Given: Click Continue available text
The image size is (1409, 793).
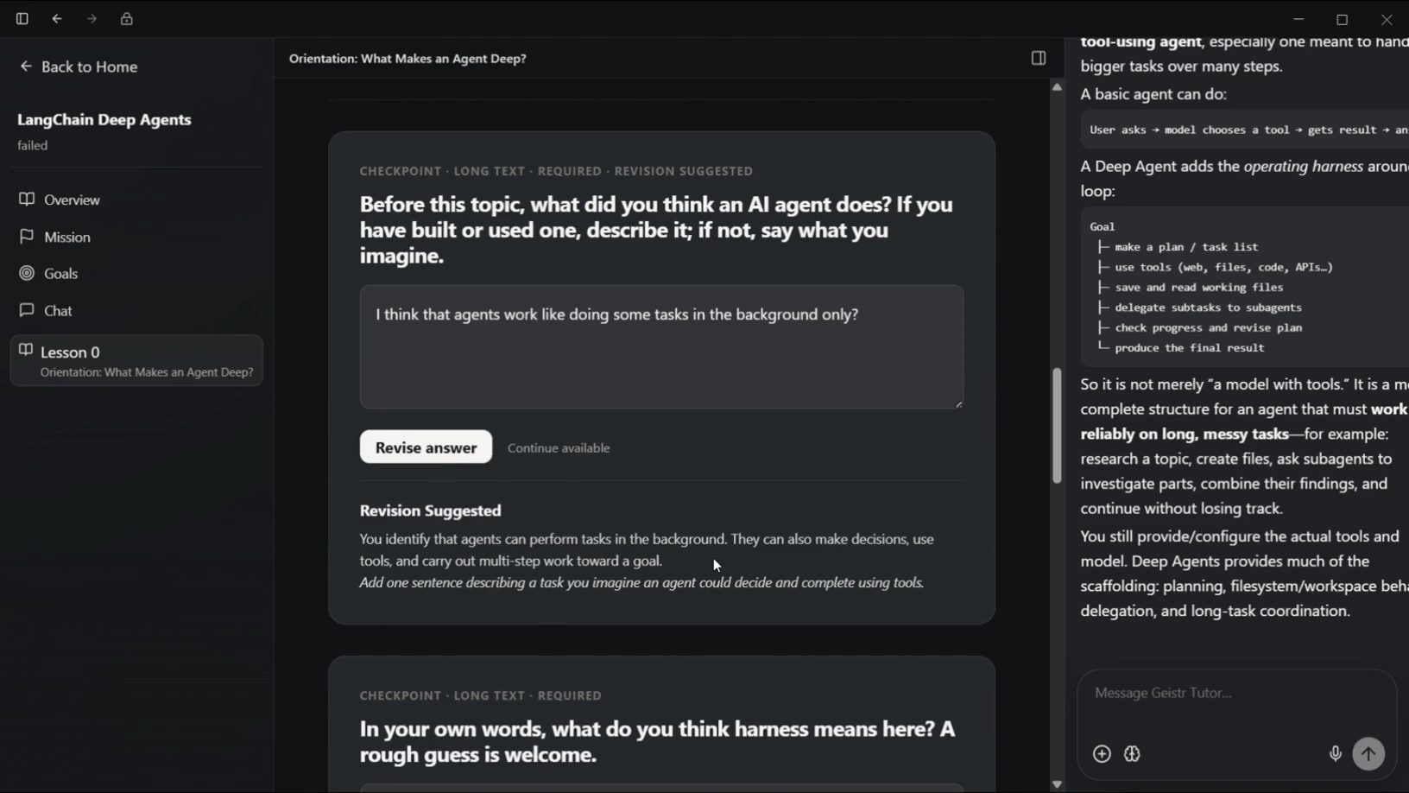Looking at the screenshot, I should point(559,447).
